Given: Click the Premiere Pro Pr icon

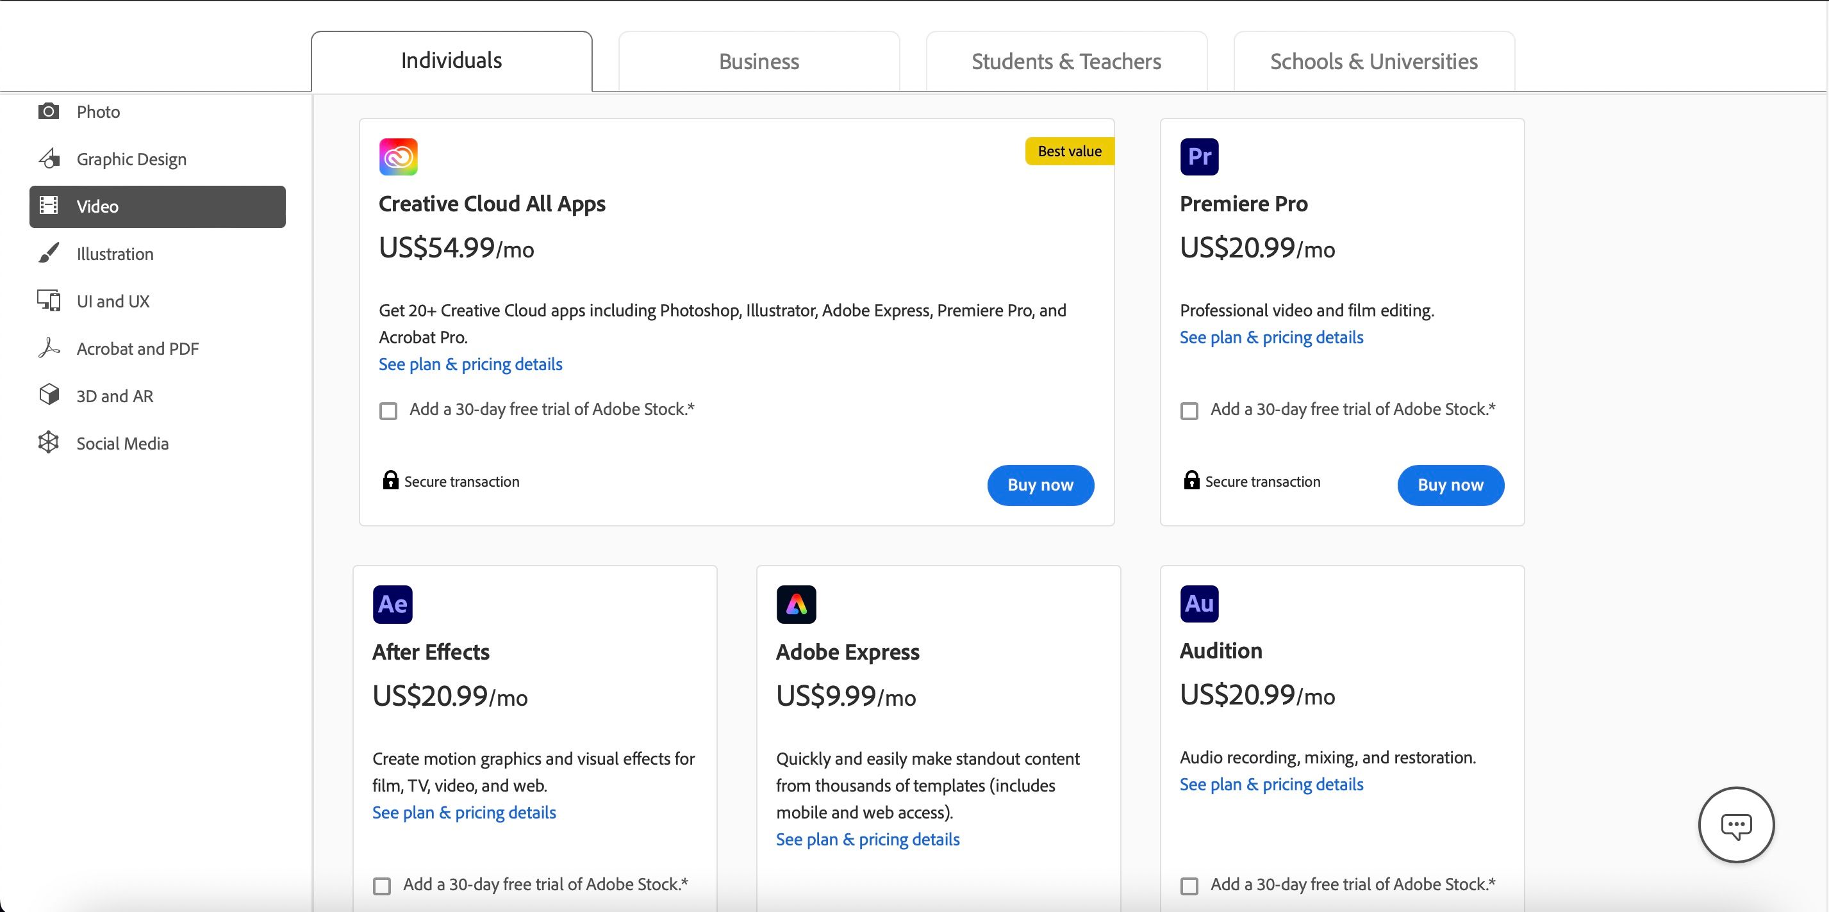Looking at the screenshot, I should click(x=1199, y=157).
